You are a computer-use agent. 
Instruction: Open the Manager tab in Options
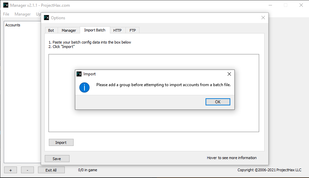point(69,30)
